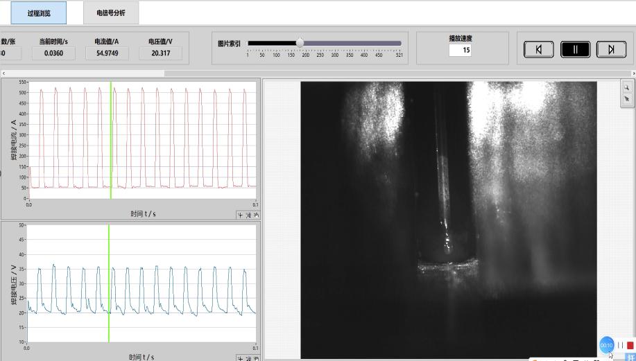
Task: Click the green cursor line in voltage graph
Action: coord(109,283)
